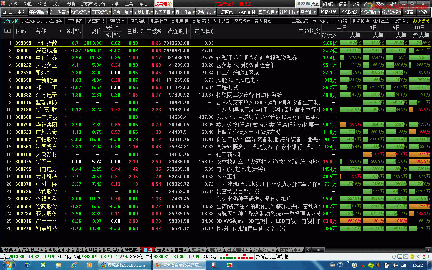Click the orange badge beside 股票池
The image size is (432, 270).
(170, 4)
